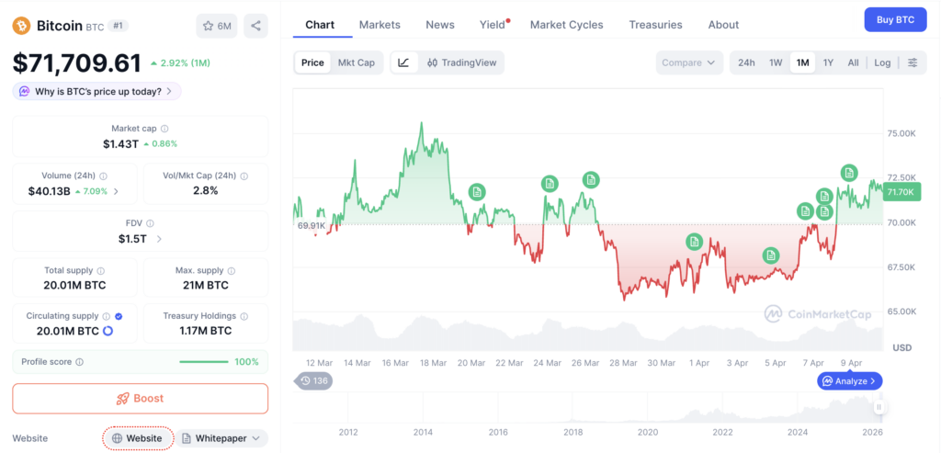
Task: Click the news marker above 20 Mar
Action: tap(477, 192)
